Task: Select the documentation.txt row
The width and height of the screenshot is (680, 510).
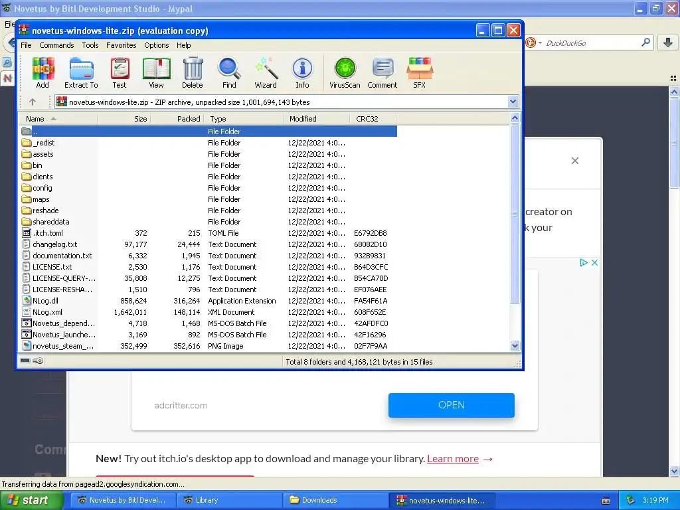Action: (x=208, y=256)
